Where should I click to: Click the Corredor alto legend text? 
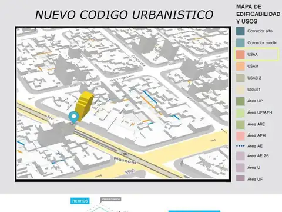point(260,31)
